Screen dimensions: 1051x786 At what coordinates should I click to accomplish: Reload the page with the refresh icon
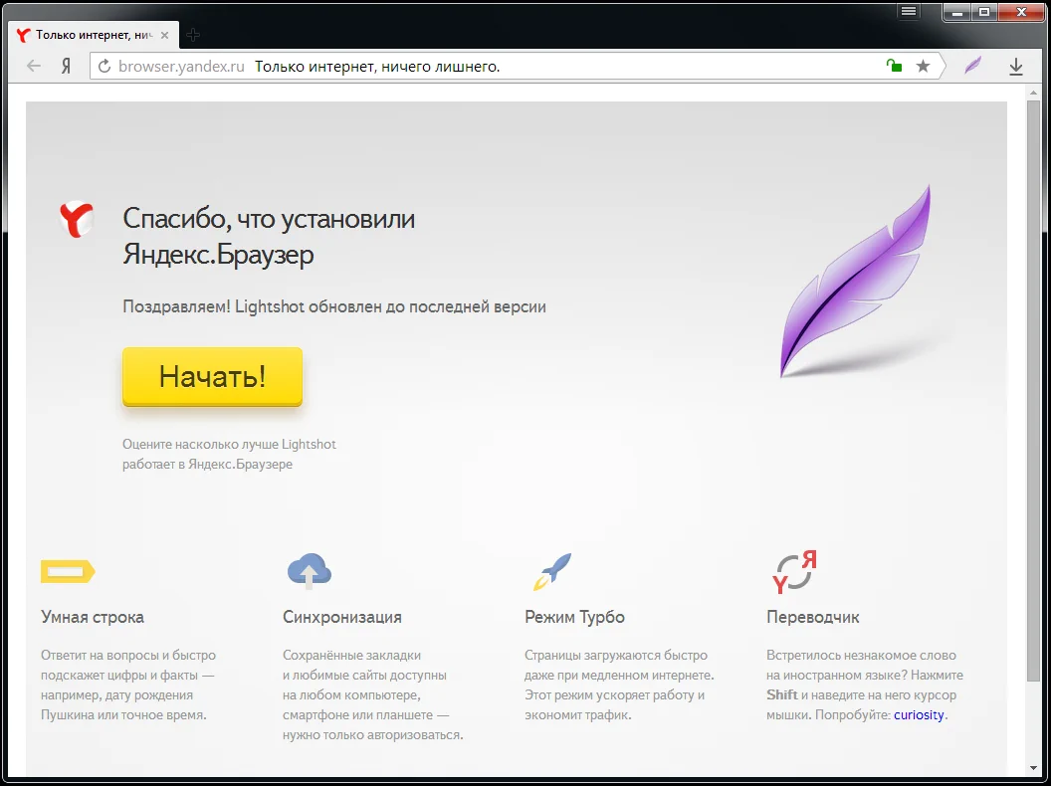point(104,66)
